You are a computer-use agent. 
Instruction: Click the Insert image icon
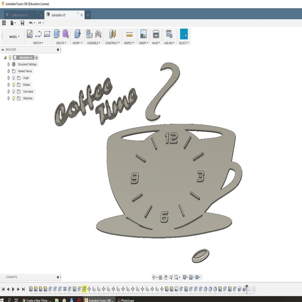144,34
